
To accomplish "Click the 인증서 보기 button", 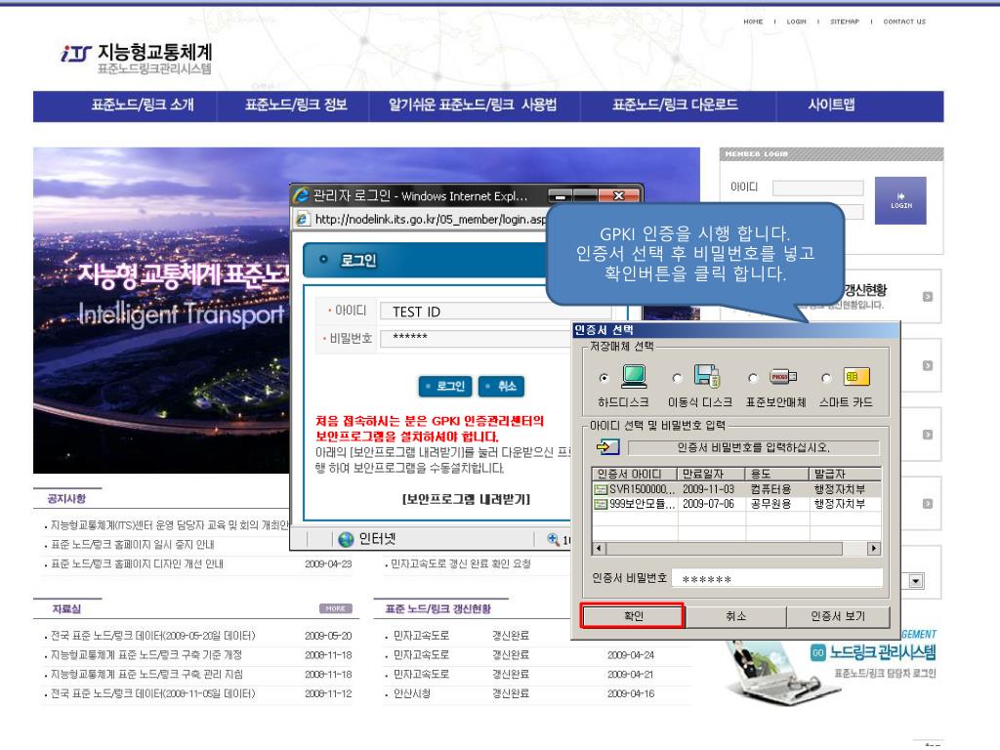I will click(x=840, y=616).
